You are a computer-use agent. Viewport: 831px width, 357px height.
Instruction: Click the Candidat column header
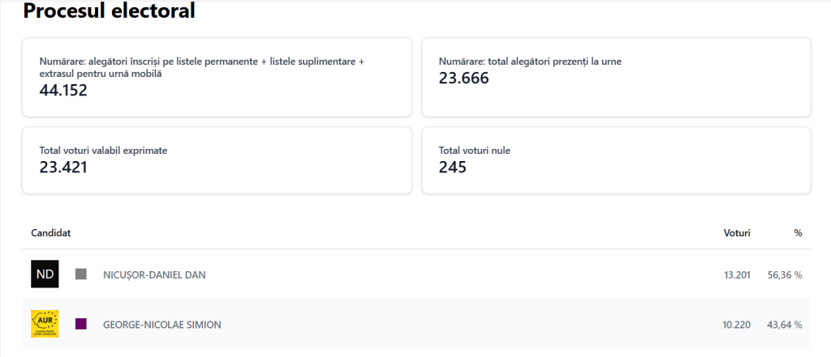[51, 233]
